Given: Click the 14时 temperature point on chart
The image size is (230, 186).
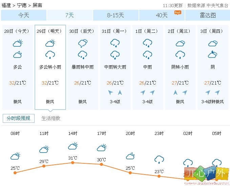Looking at the screenshot, I should (x=72, y=163).
